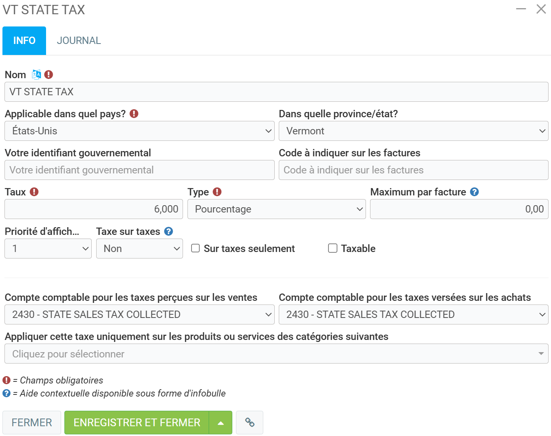Screen dimensions: 551x436
Task: Open the Type dropdown set to Pourcentage
Action: point(276,209)
